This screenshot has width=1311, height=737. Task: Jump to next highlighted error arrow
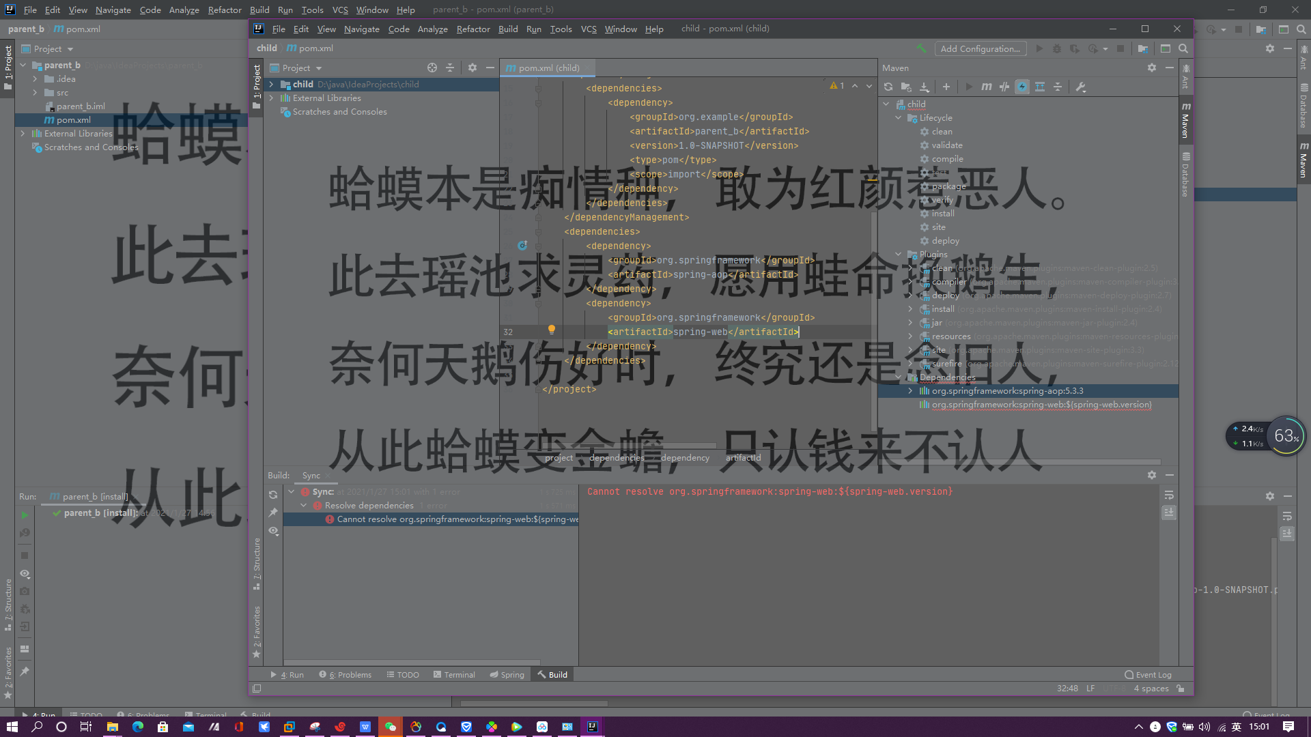(869, 85)
